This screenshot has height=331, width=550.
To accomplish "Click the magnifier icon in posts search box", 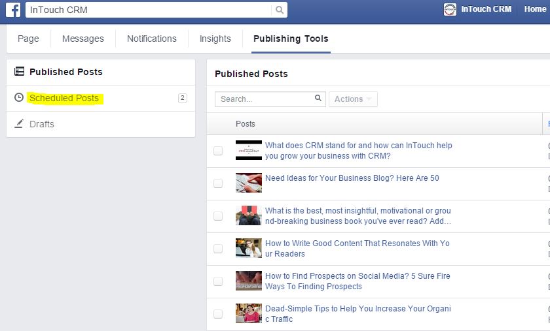I will coord(318,98).
